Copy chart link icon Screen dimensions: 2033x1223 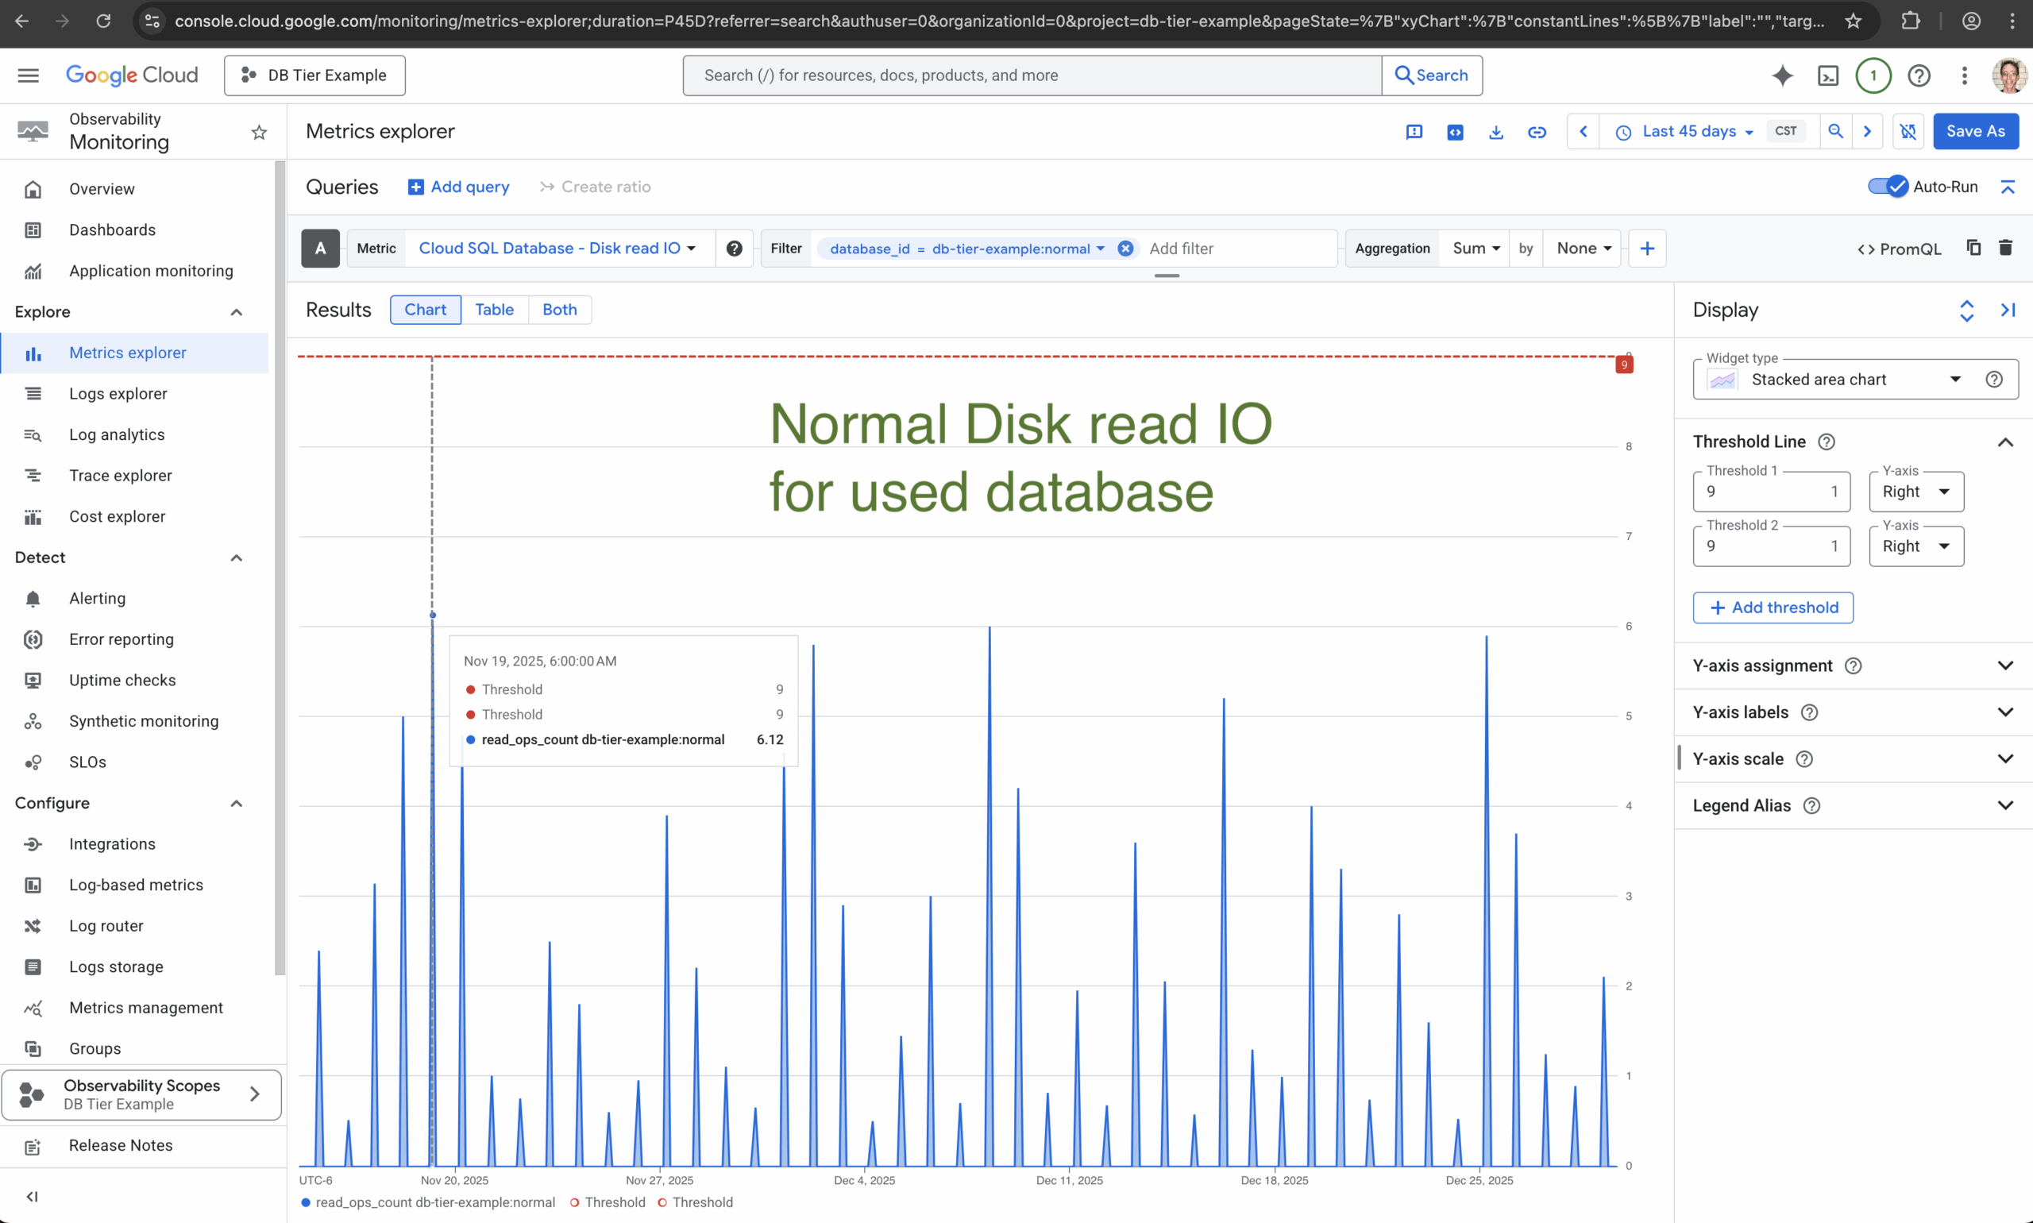pyautogui.click(x=1536, y=132)
